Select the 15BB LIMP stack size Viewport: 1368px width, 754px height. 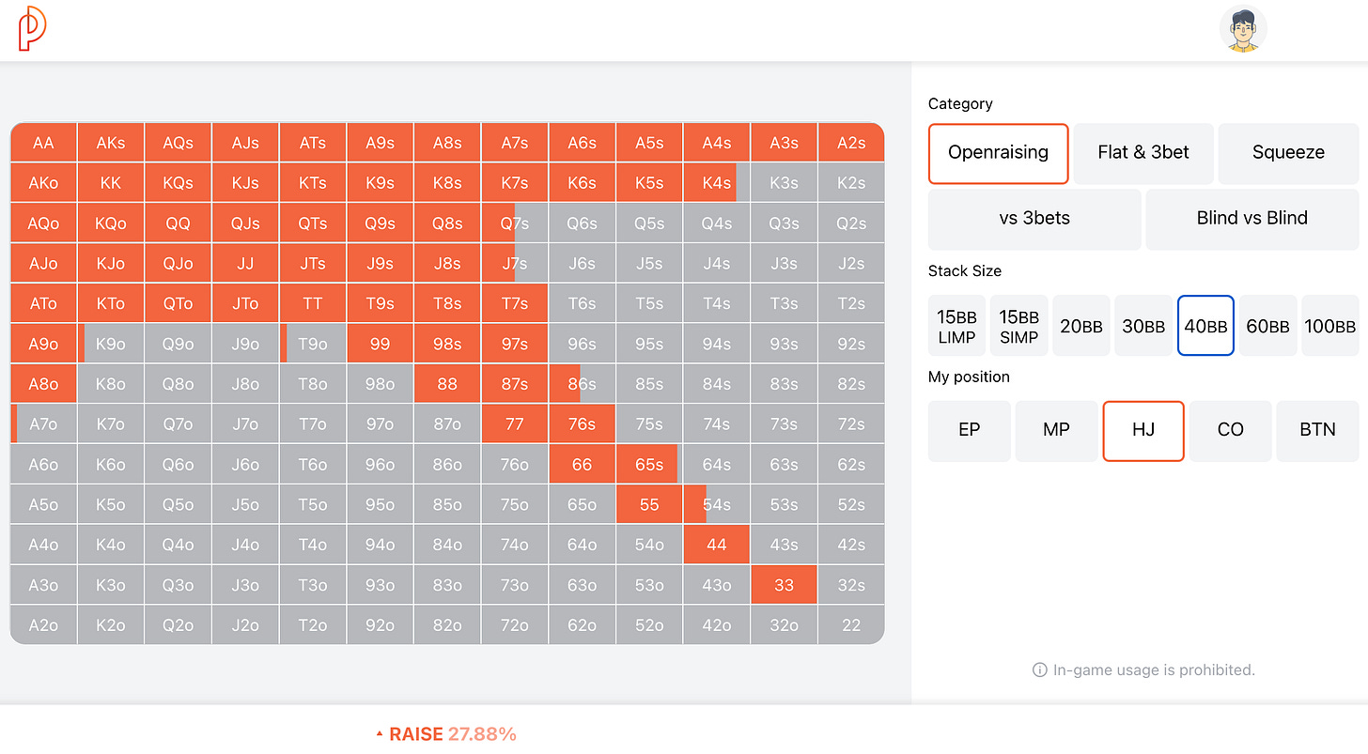[x=956, y=326]
